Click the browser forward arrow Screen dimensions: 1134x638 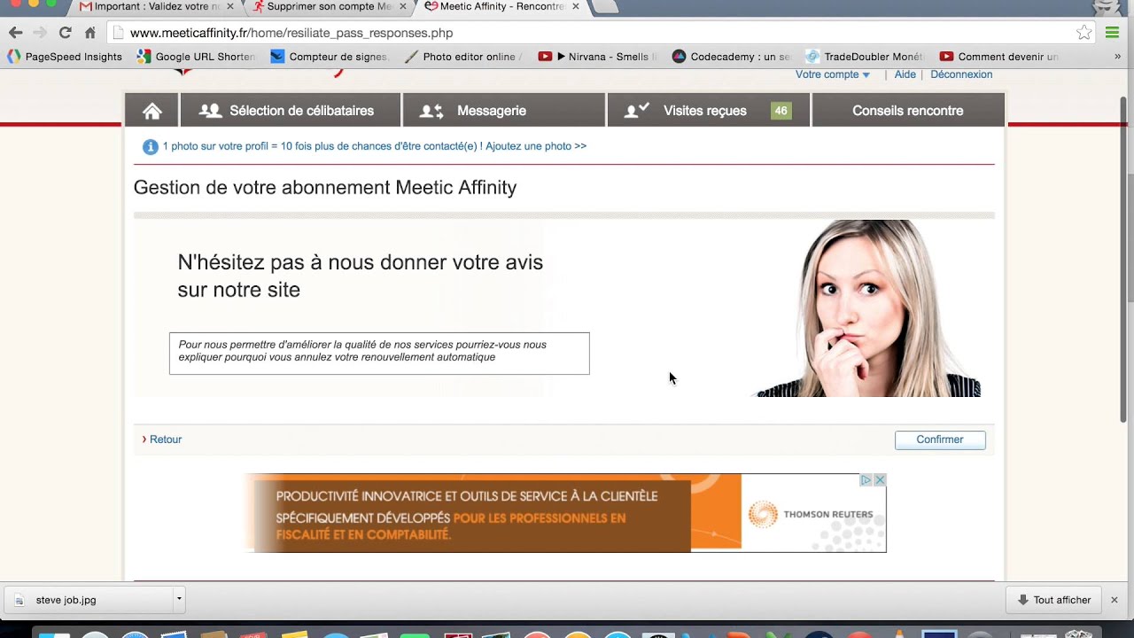coord(40,33)
